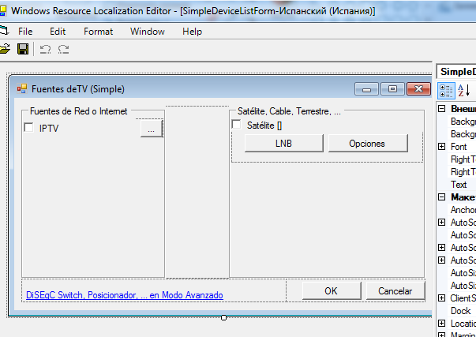
Task: Enable the IPTV checkbox
Action: pos(29,128)
